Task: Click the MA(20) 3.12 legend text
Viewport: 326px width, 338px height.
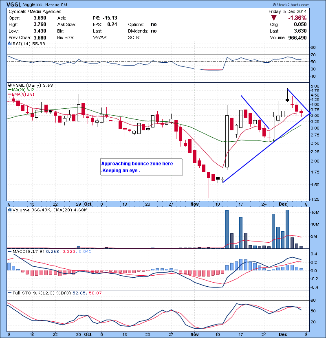Action: pyautogui.click(x=23, y=90)
